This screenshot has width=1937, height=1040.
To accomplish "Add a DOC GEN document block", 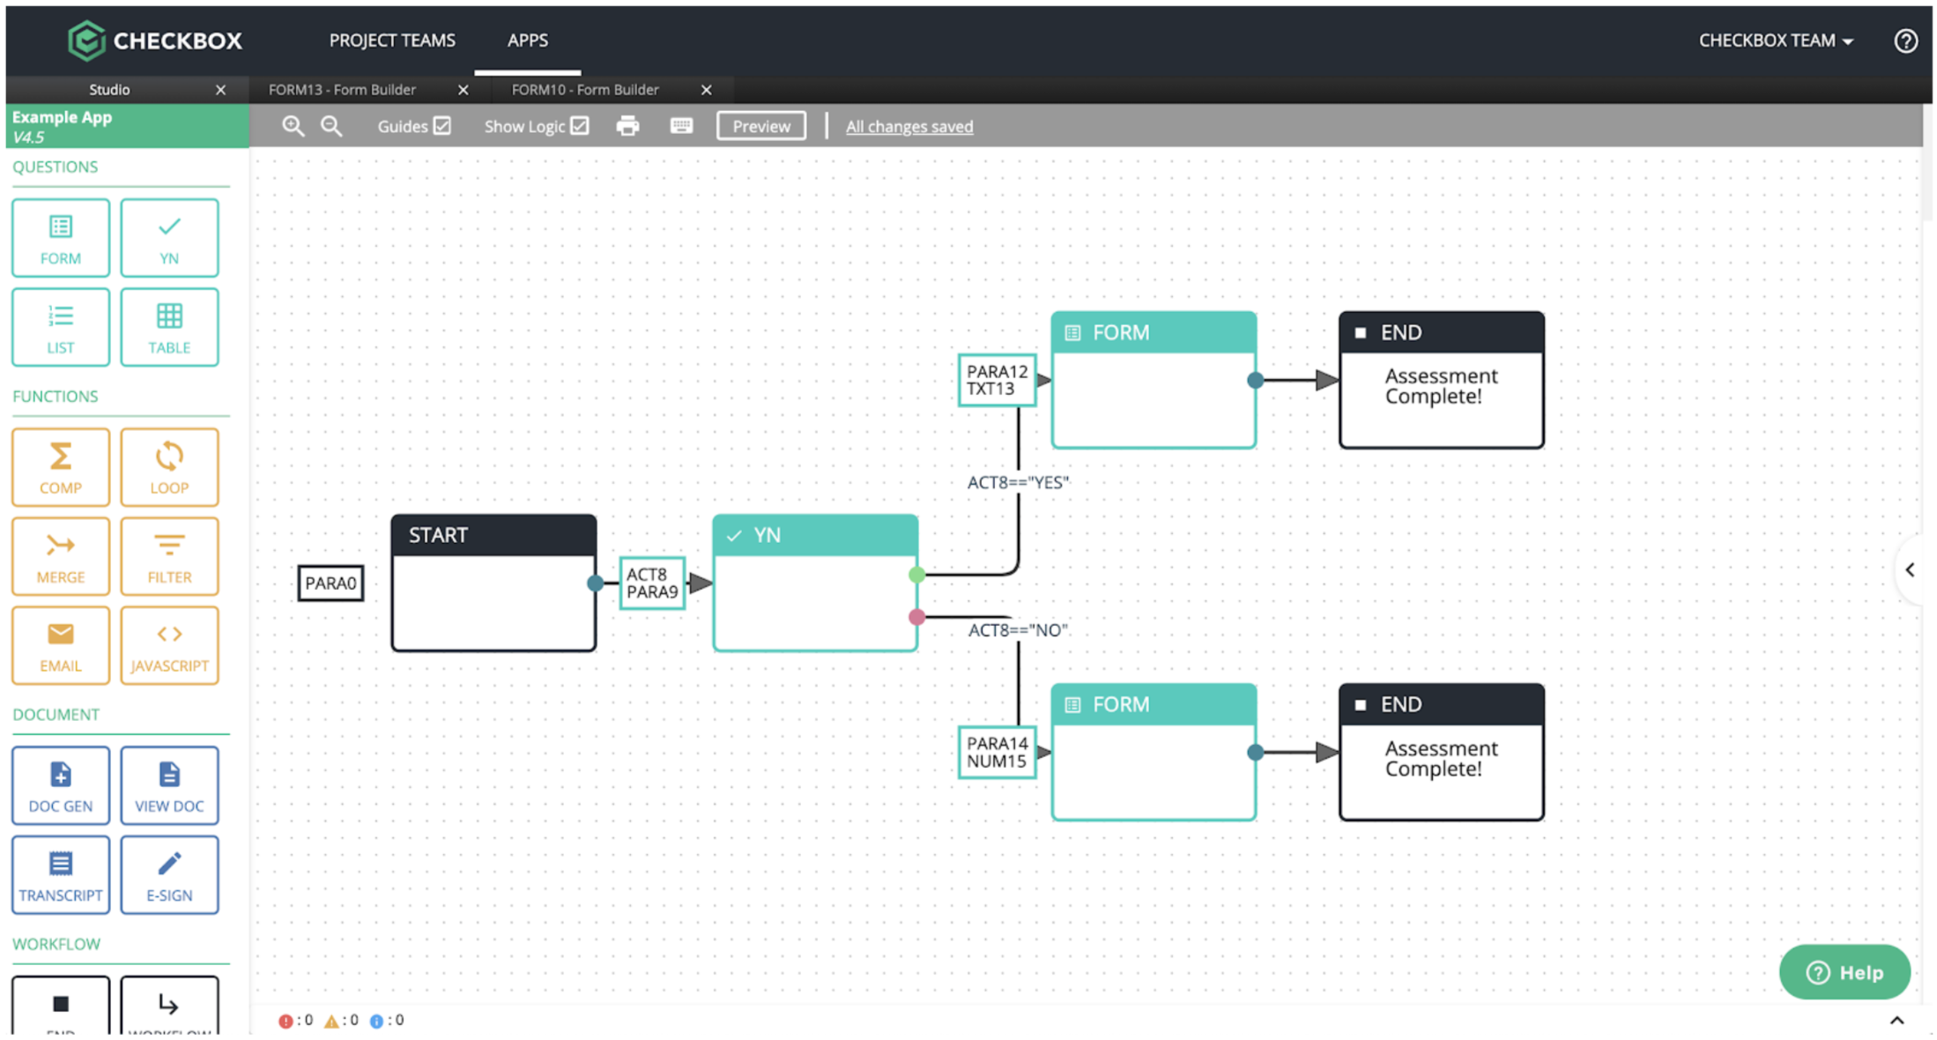I will click(61, 785).
